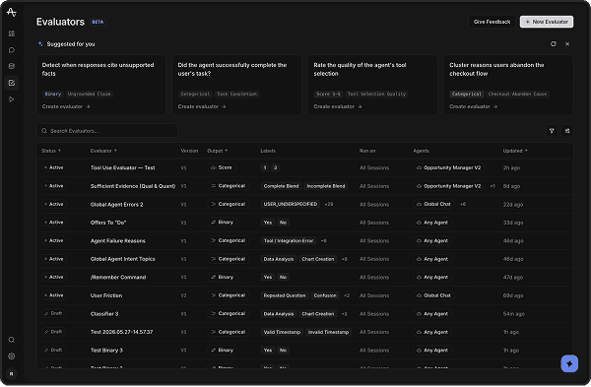Click USER_UNDERSPECIFIED label chip
The image size is (591, 387).
[x=291, y=204]
